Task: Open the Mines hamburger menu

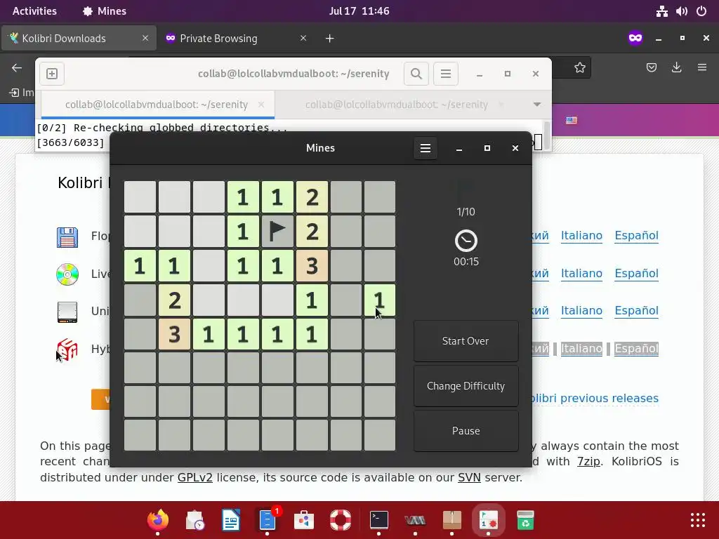Action: click(x=425, y=148)
